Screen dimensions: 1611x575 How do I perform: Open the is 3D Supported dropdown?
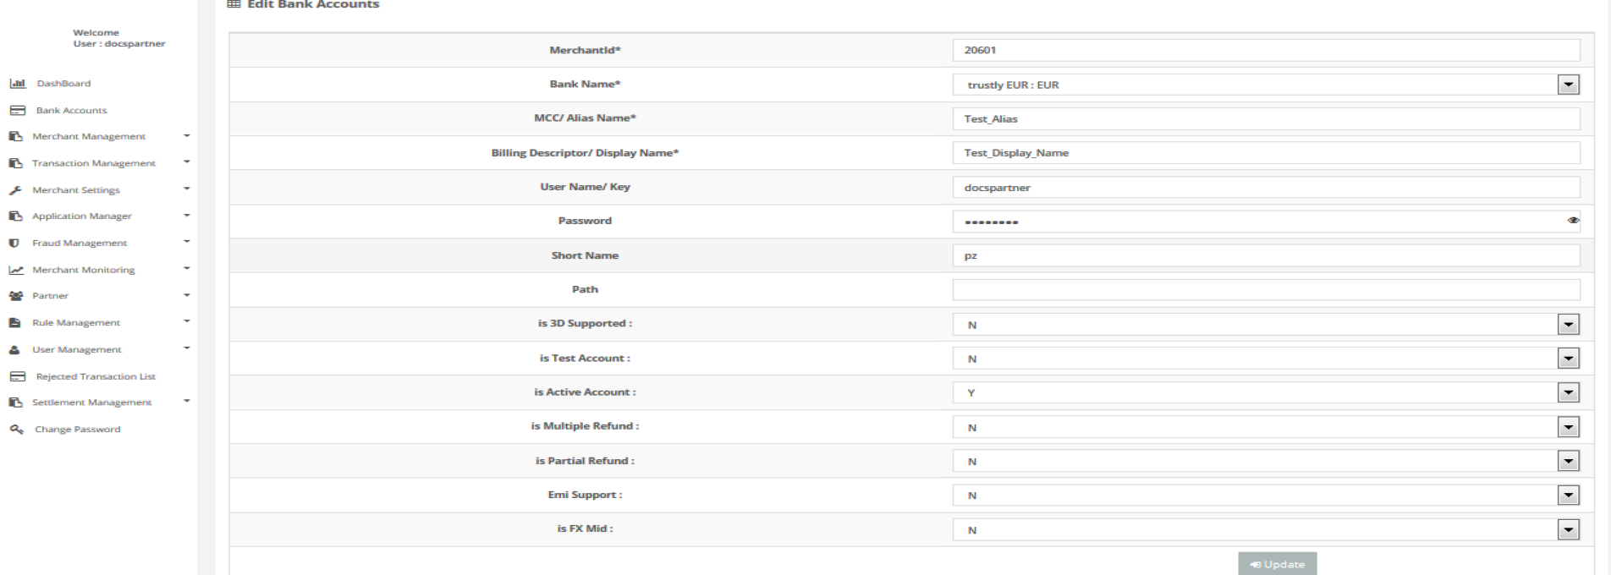1568,325
